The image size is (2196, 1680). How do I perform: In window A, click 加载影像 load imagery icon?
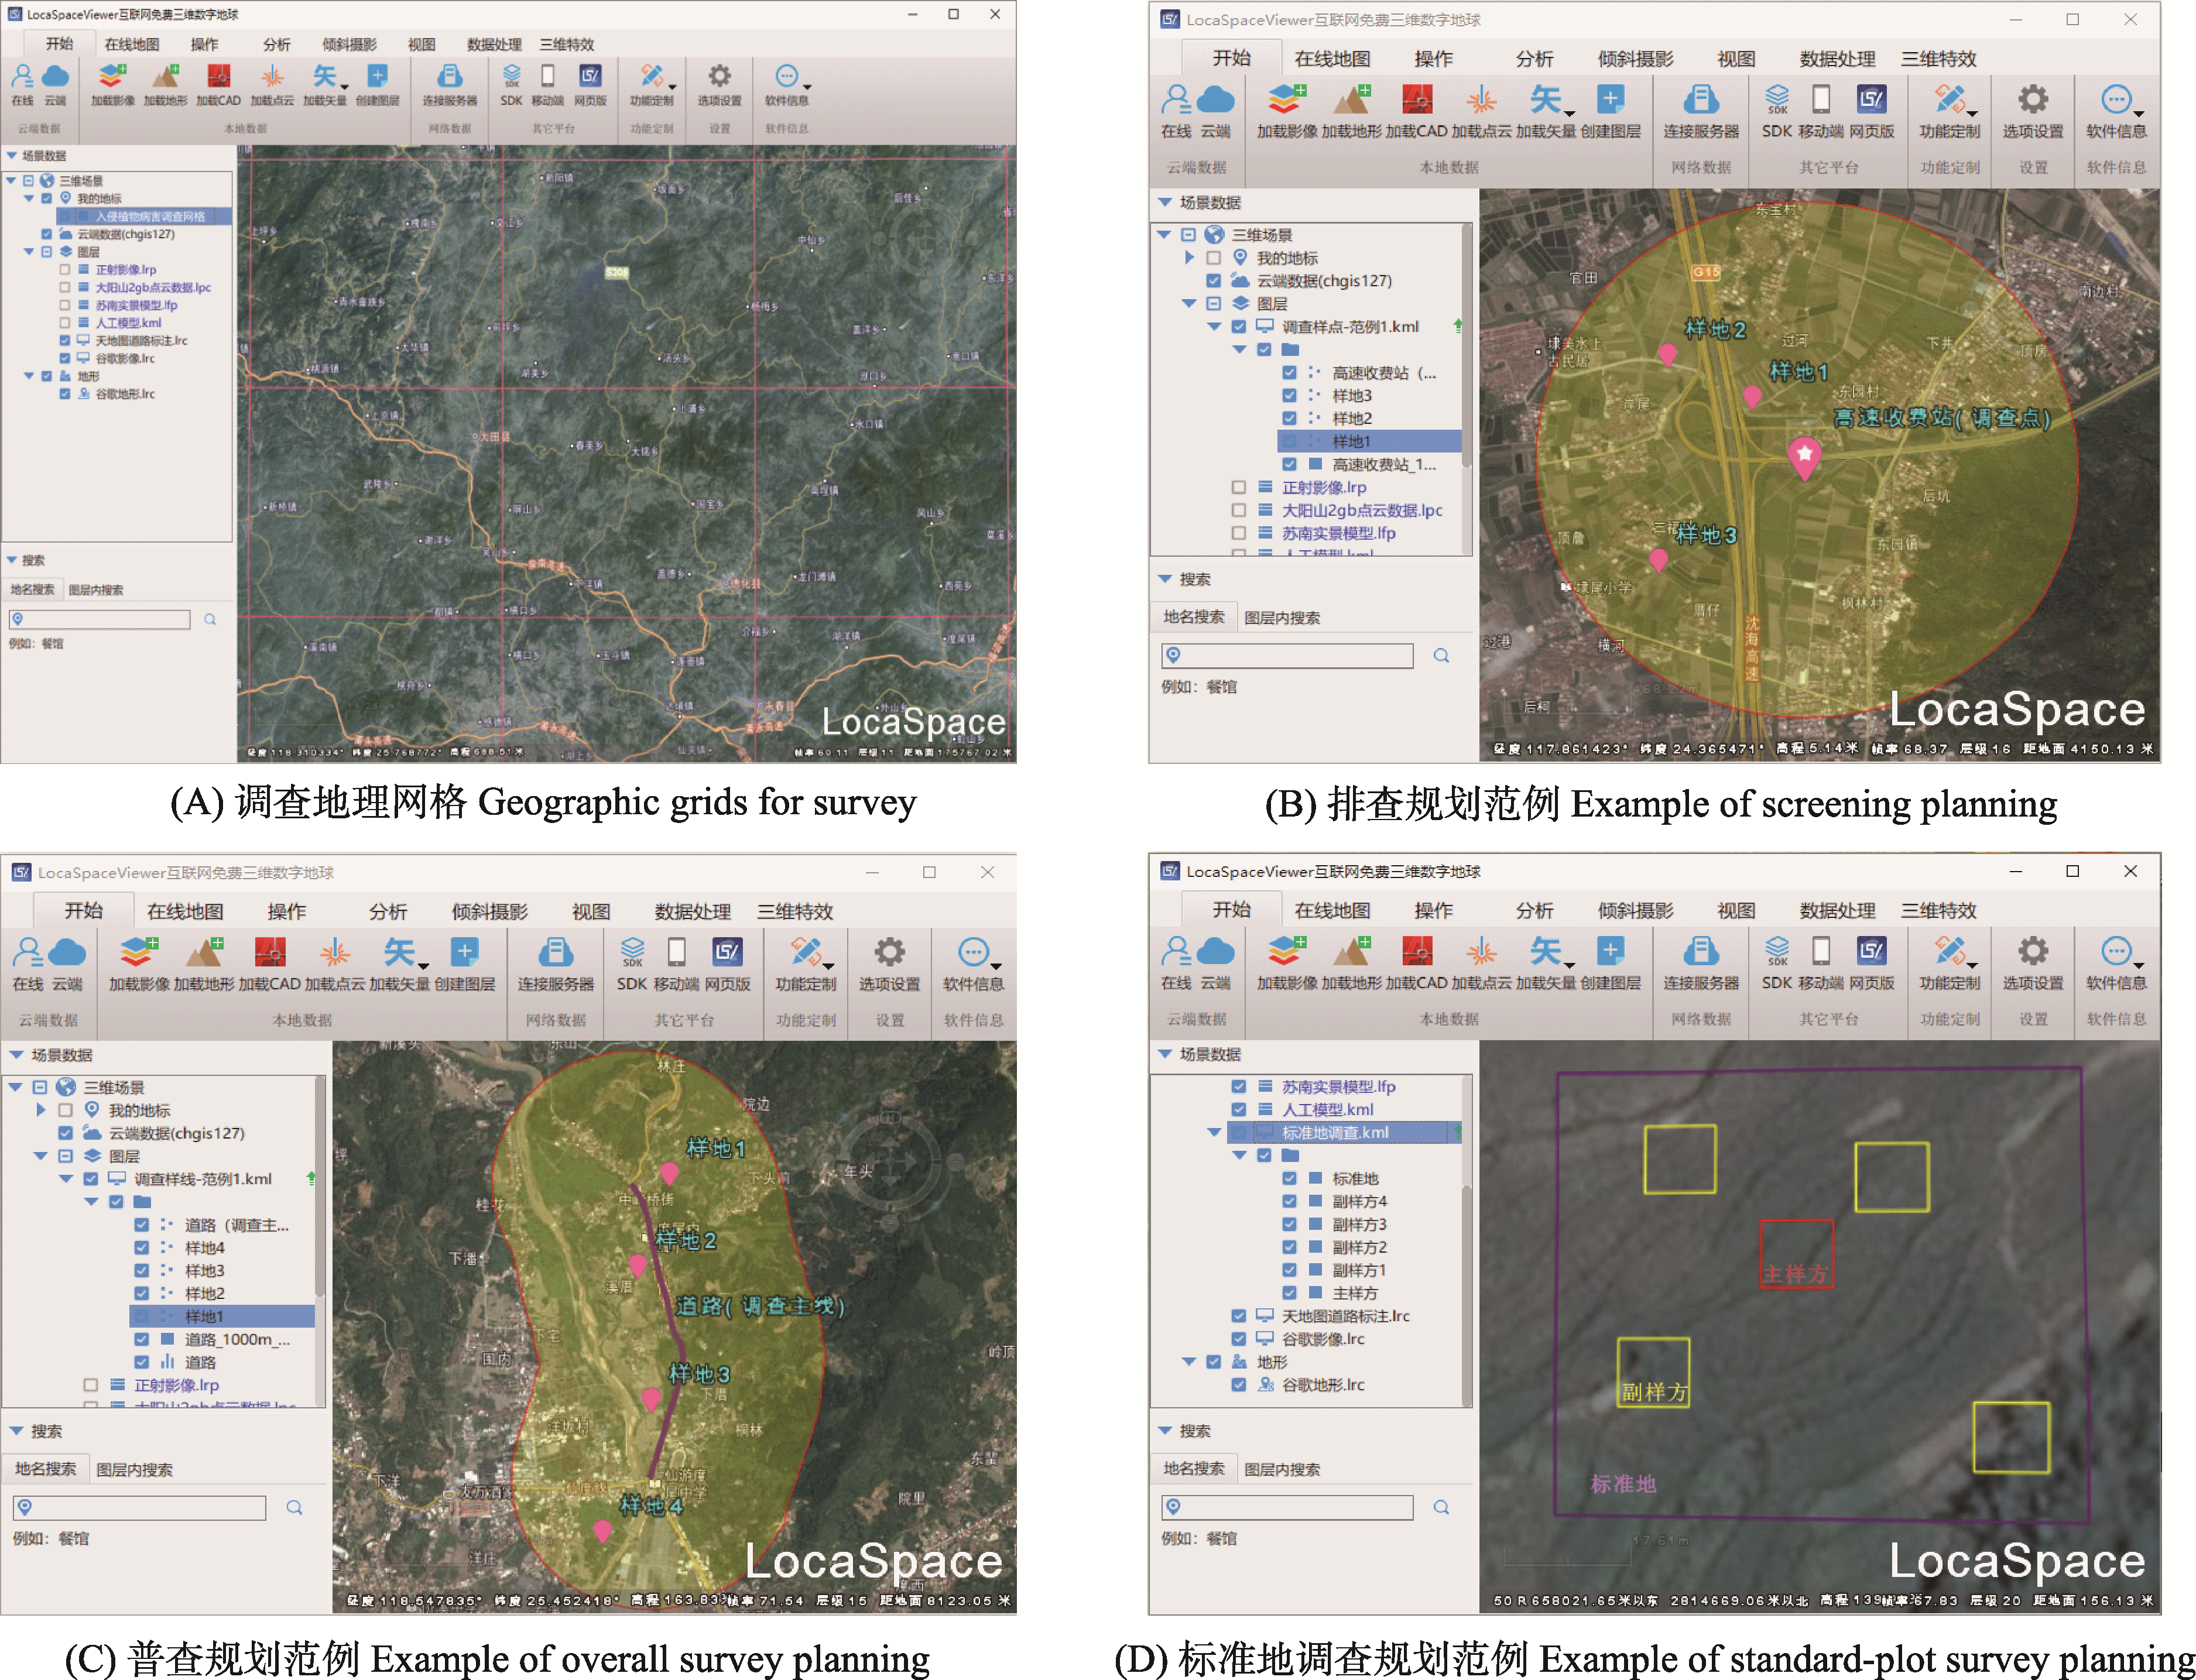pyautogui.click(x=112, y=76)
